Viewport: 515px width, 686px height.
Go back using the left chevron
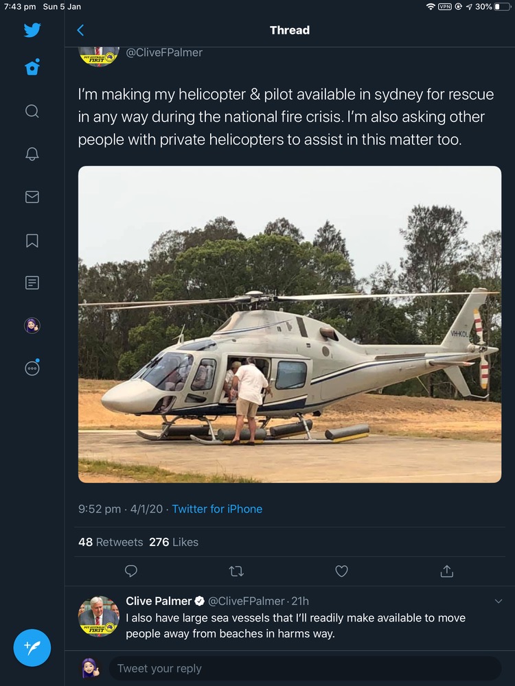click(80, 30)
